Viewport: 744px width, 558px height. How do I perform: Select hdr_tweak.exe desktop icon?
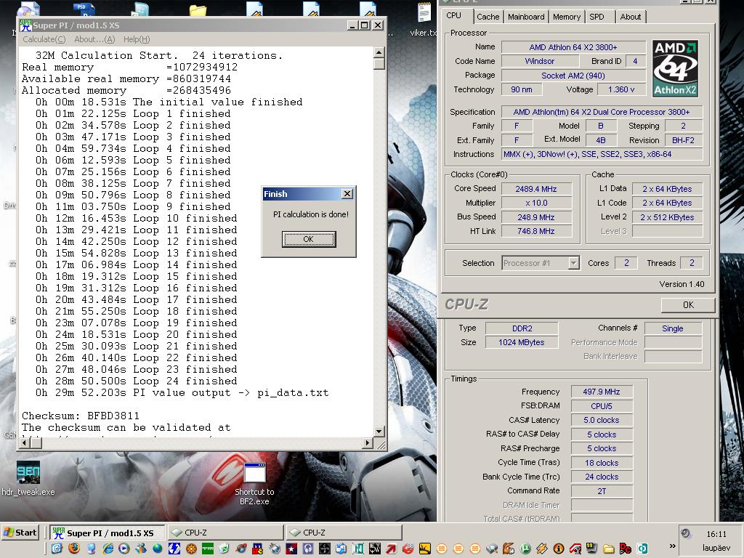tap(28, 478)
